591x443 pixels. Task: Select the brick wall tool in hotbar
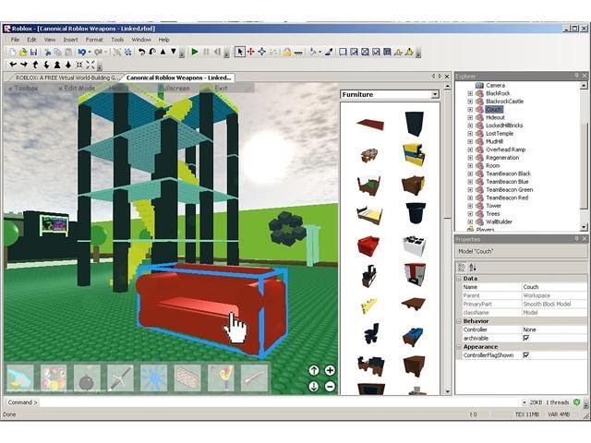pyautogui.click(x=187, y=377)
